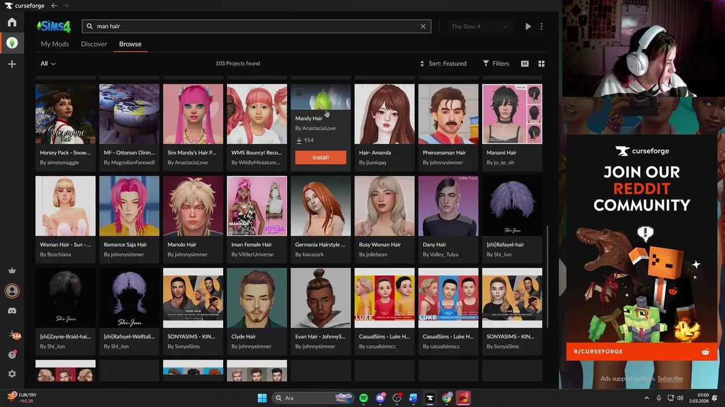Switch to the medium list view M icon
The image size is (725, 407).
(x=524, y=64)
